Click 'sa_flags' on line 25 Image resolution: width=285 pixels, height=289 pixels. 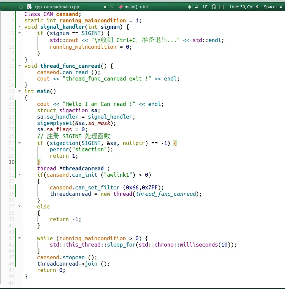[x=59, y=130]
